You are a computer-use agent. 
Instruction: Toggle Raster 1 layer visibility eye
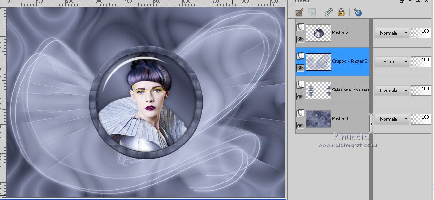pyautogui.click(x=300, y=126)
